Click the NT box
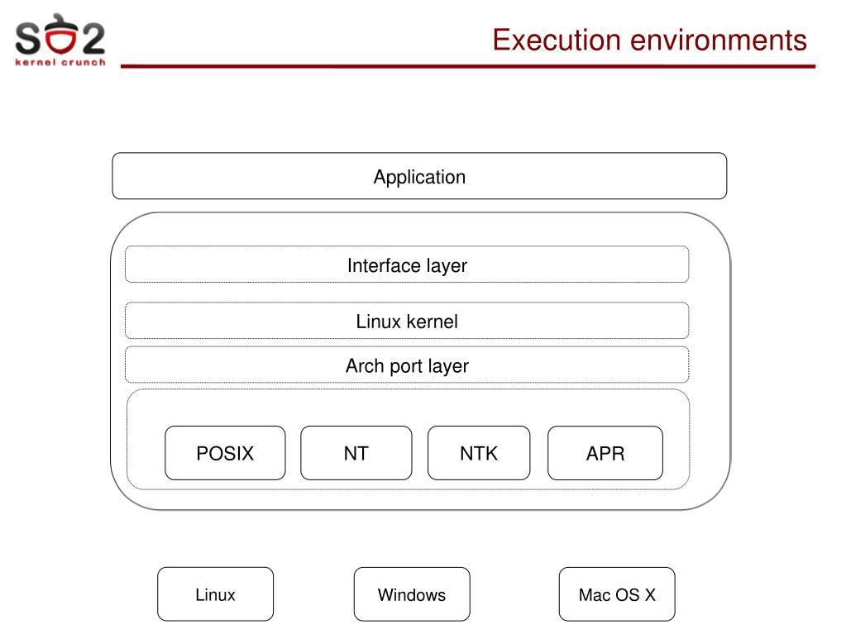 [356, 453]
